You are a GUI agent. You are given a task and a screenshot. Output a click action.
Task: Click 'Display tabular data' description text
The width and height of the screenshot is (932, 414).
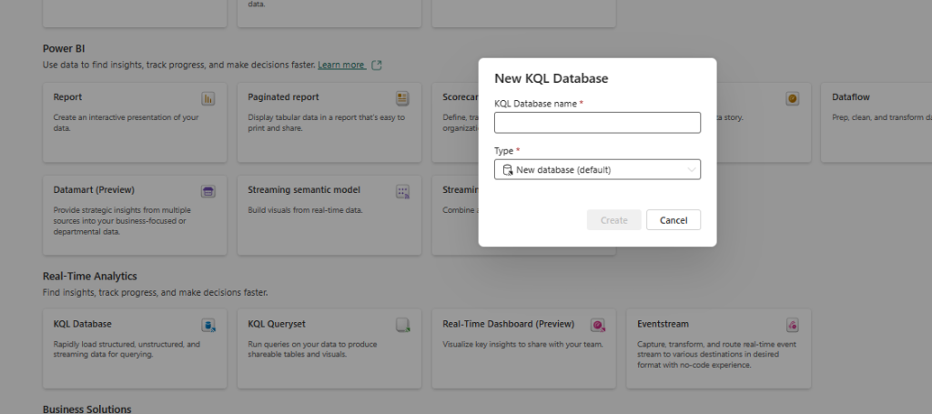[327, 122]
